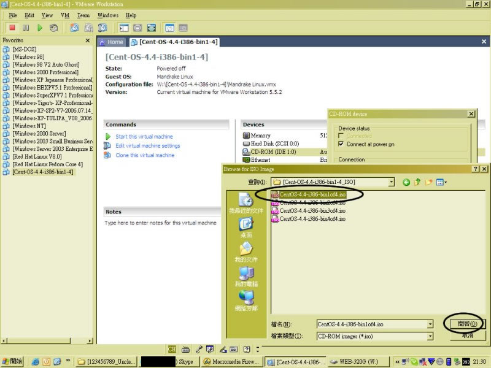The height and width of the screenshot is (368, 491).
Task: Click the Revert to Snapshot toolbar icon
Action: pyautogui.click(x=88, y=28)
